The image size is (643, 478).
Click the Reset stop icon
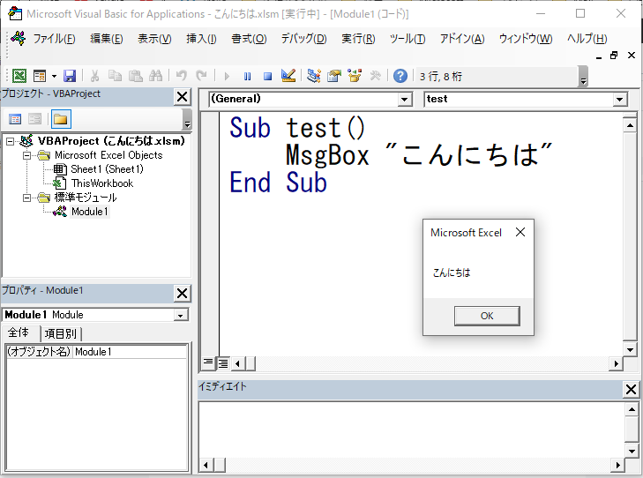click(x=267, y=76)
